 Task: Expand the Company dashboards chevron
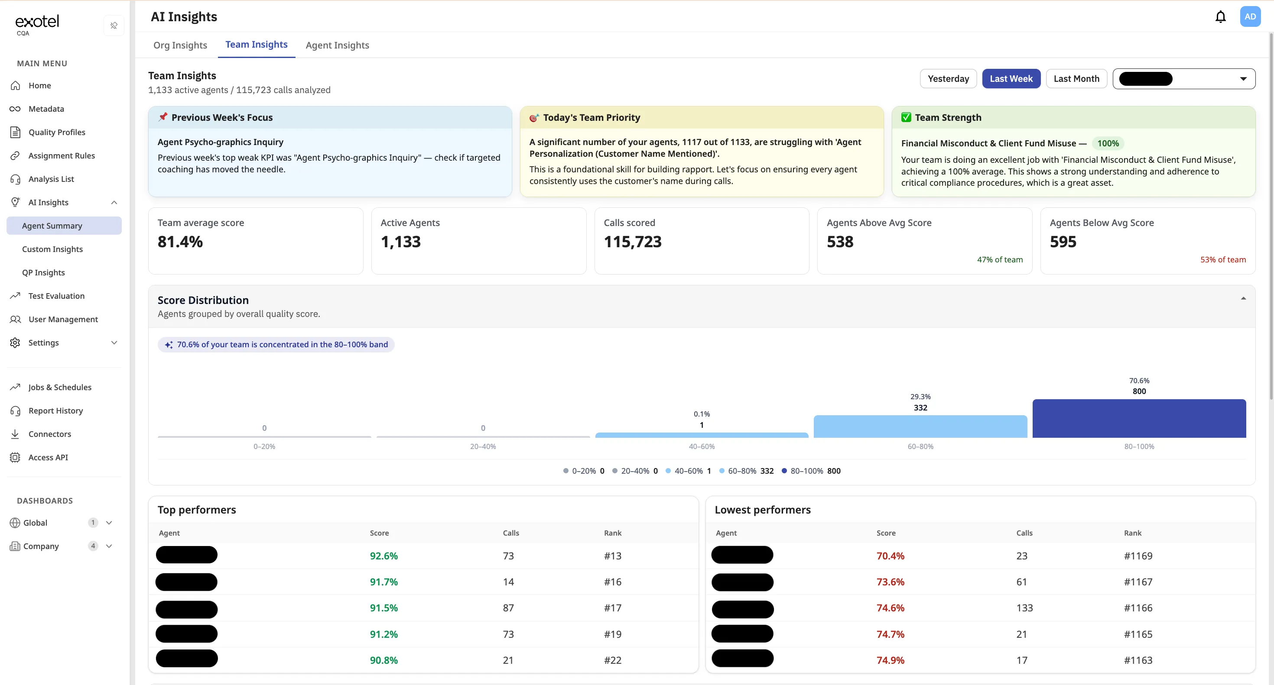tap(109, 546)
